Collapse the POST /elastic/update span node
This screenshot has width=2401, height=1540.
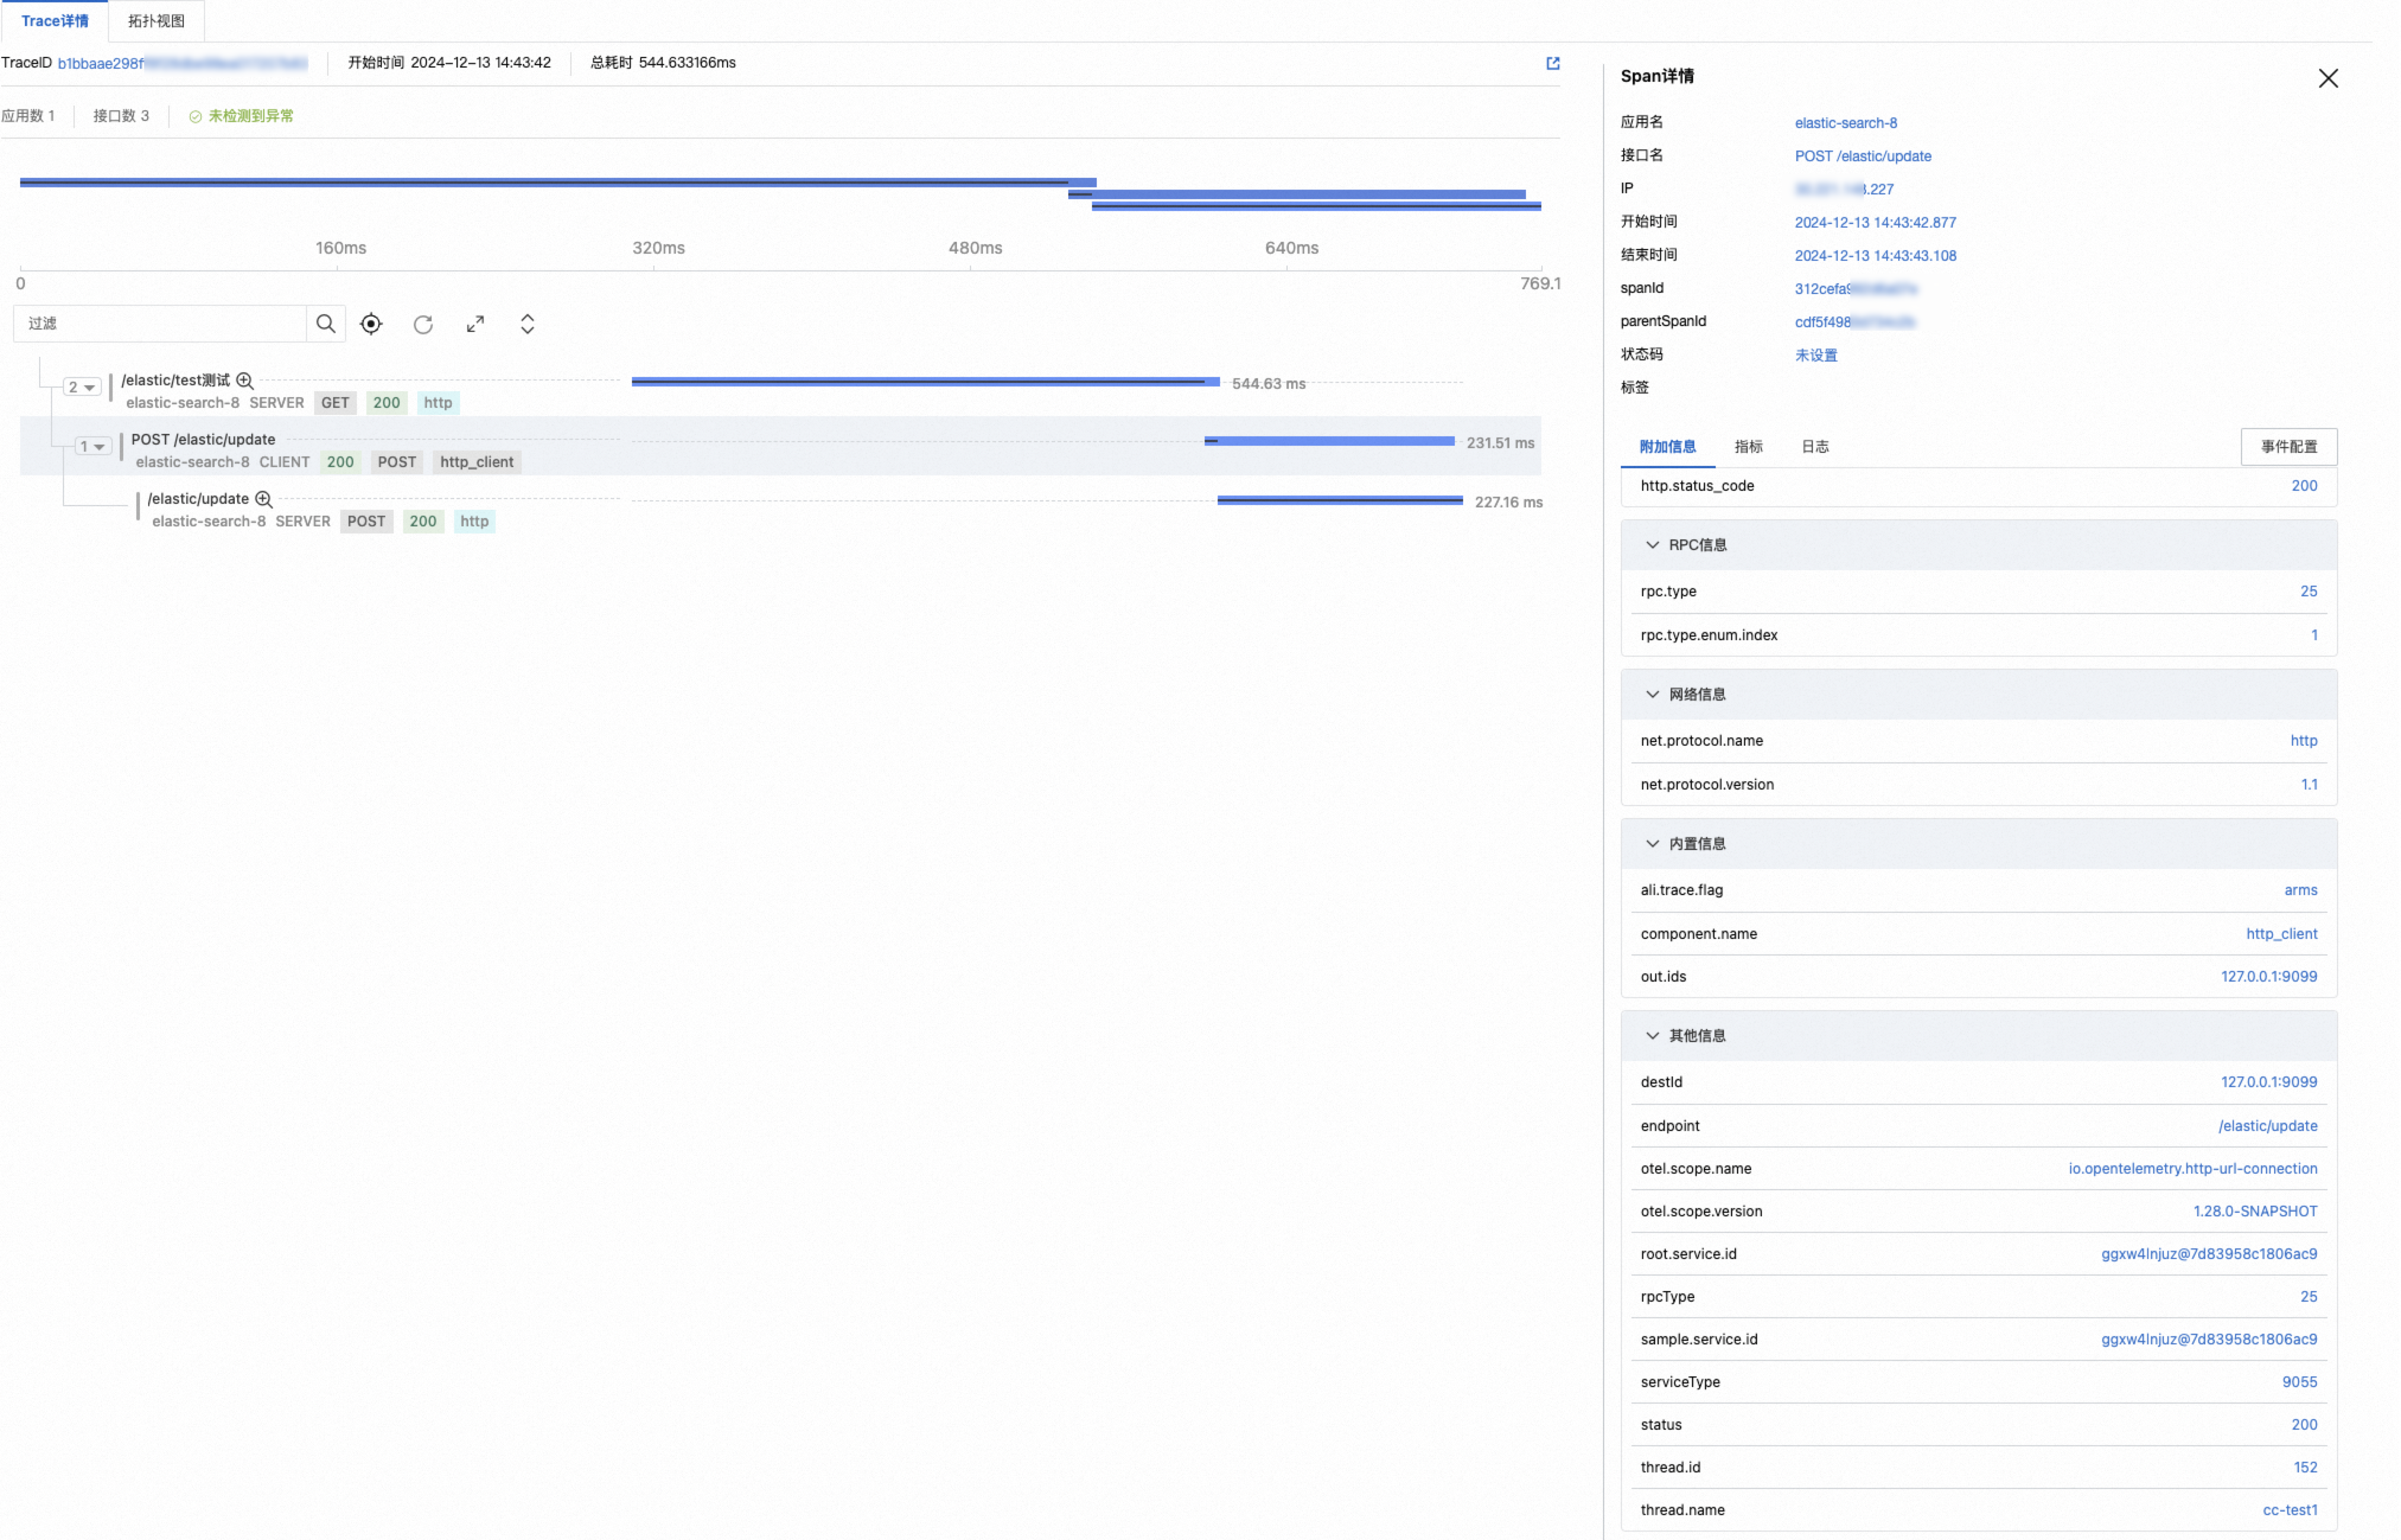[x=93, y=446]
